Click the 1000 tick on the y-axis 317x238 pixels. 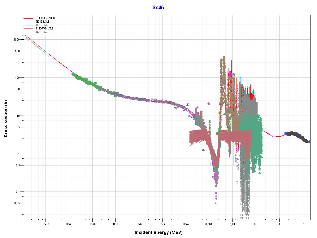point(16,40)
